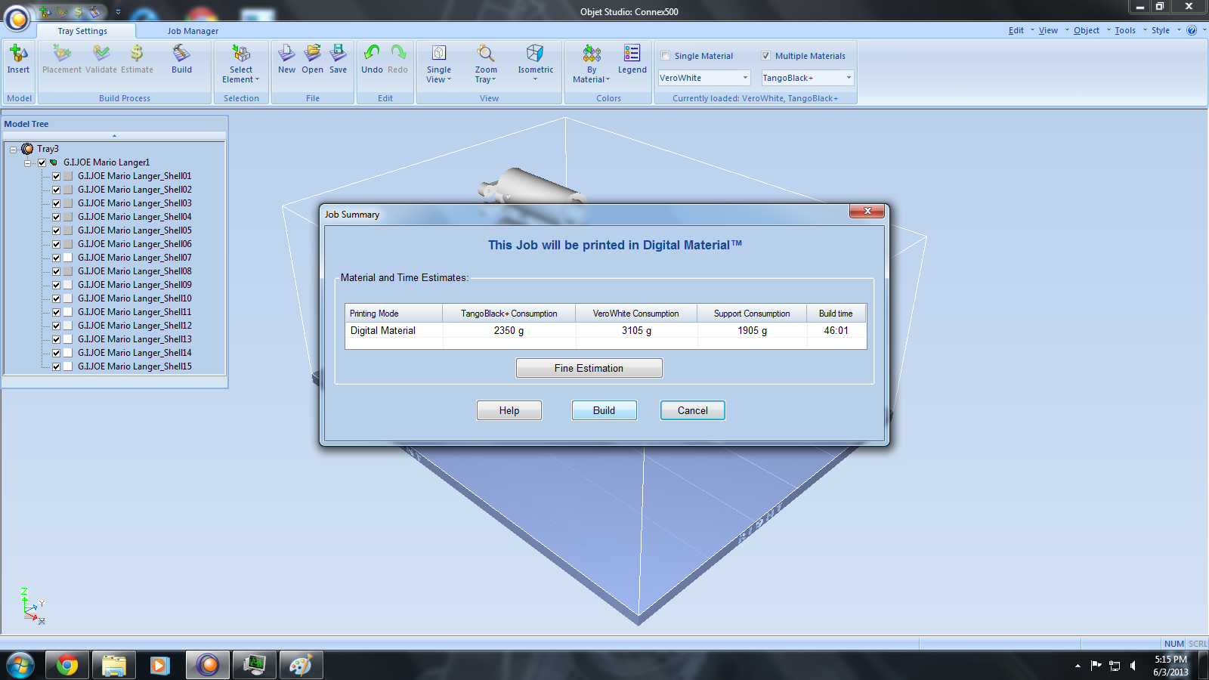
Task: Uncheck the Multiple Materials checkbox
Action: tap(766, 56)
